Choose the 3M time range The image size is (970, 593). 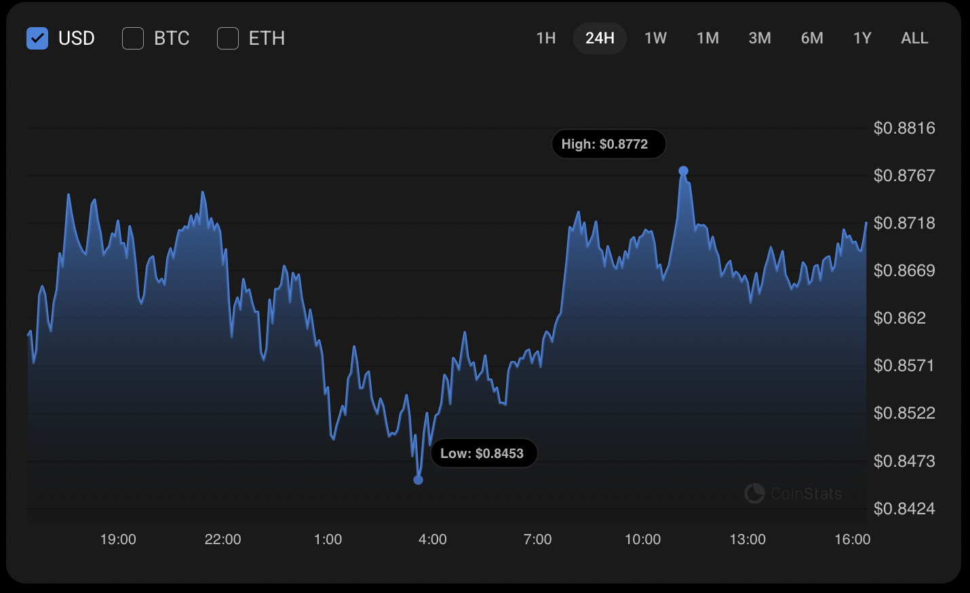tap(760, 38)
